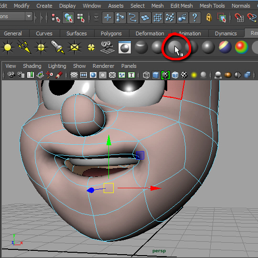
Task: Open the panel Shading menu
Action: [x=32, y=66]
